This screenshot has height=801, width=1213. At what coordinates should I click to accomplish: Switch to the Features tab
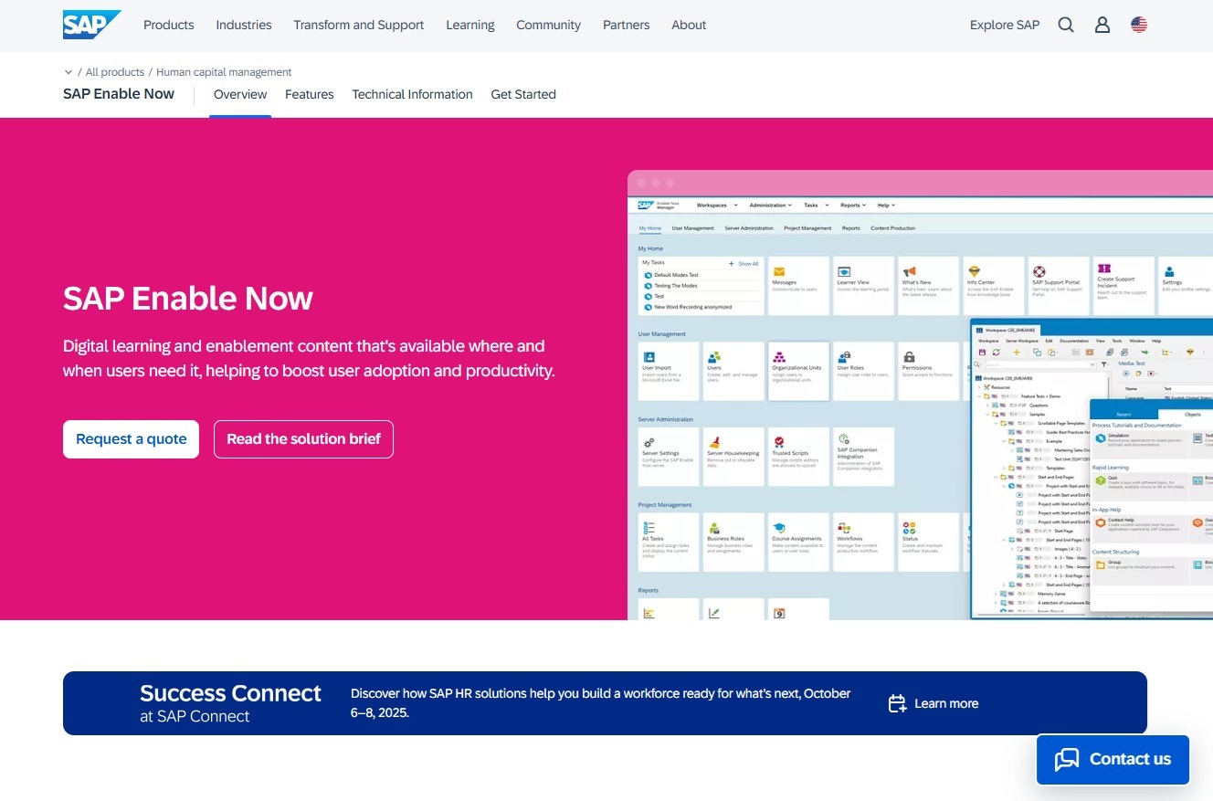coord(310,94)
